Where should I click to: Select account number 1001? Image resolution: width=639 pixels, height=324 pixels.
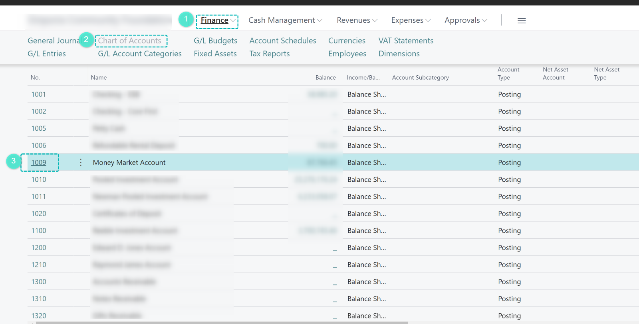pos(39,94)
